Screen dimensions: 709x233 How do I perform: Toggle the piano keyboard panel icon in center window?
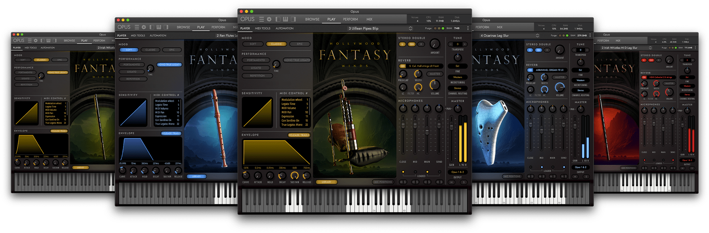click(285, 19)
